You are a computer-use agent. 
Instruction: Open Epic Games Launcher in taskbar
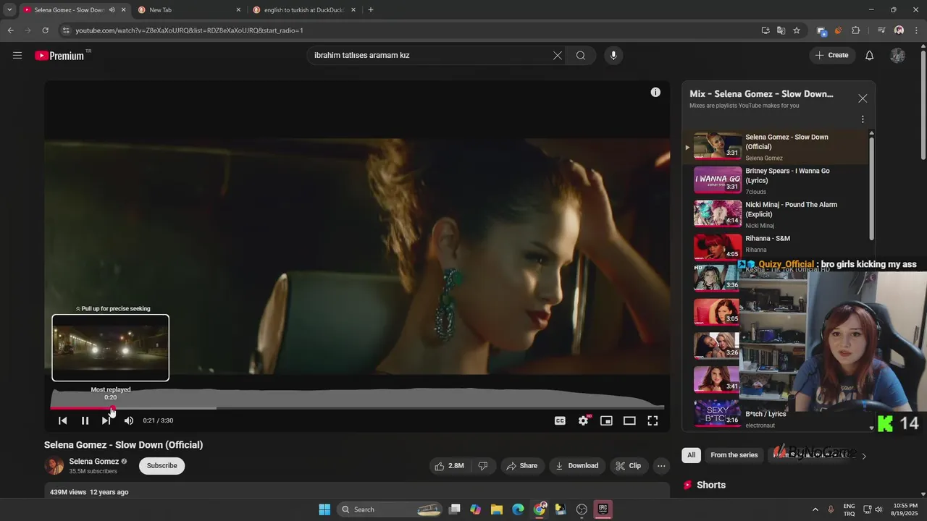[x=603, y=509]
